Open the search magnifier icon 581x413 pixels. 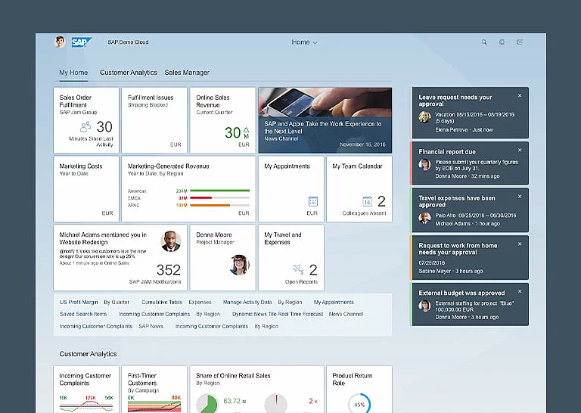(484, 42)
